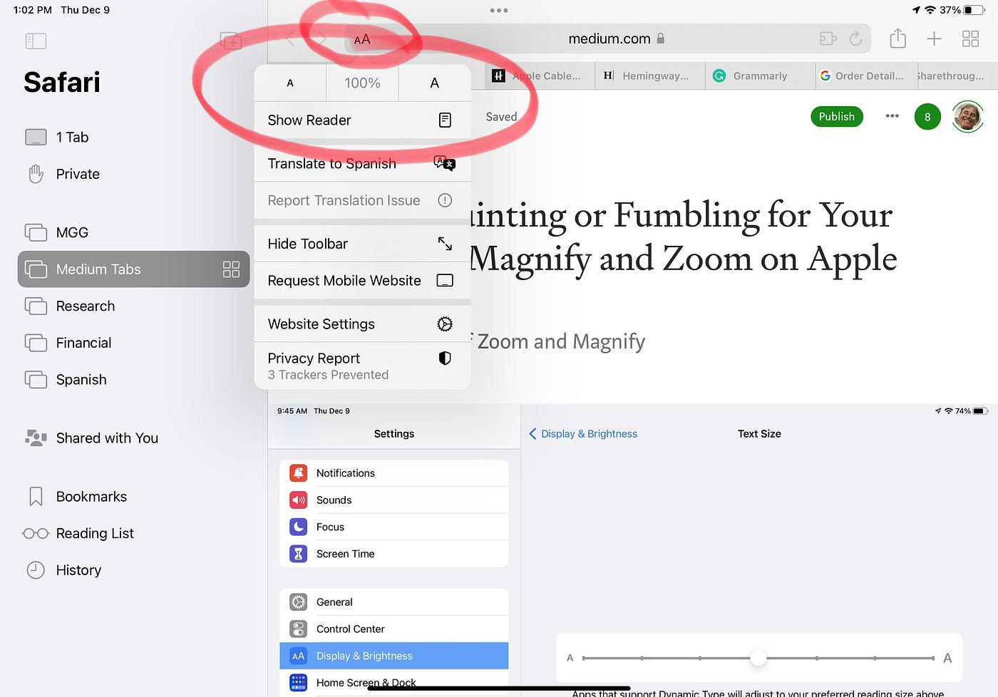Viewport: 998px width, 697px height.
Task: Show grid view icon for Medium Tabs
Action: coord(231,269)
